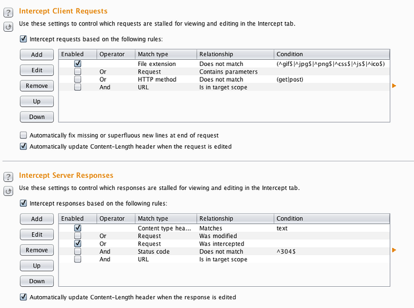Select the 'Status code' rule row

pyautogui.click(x=224, y=251)
